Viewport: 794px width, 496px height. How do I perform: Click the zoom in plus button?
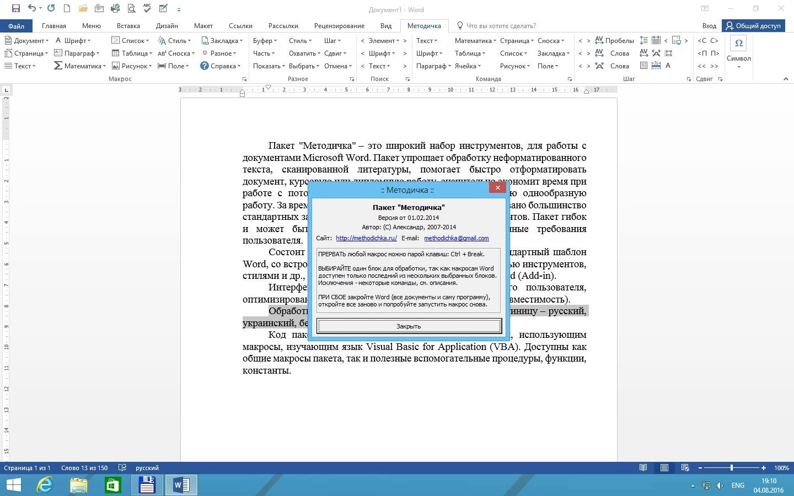coord(764,467)
